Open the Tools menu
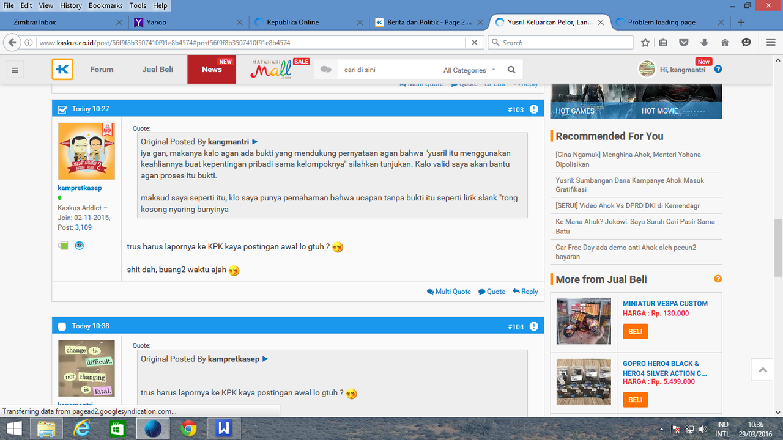Viewport: 783px width, 440px height. coord(138,5)
